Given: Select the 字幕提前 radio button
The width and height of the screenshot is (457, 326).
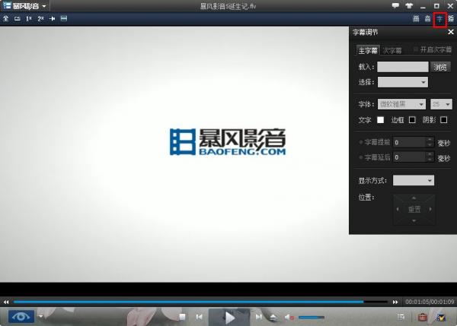Looking at the screenshot, I should click(361, 142).
